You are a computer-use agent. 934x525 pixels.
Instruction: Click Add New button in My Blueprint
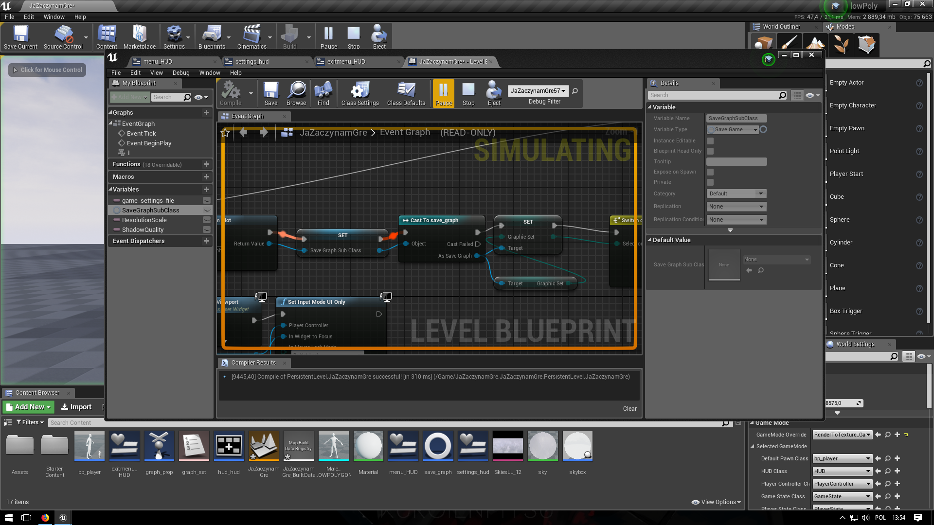pyautogui.click(x=129, y=97)
